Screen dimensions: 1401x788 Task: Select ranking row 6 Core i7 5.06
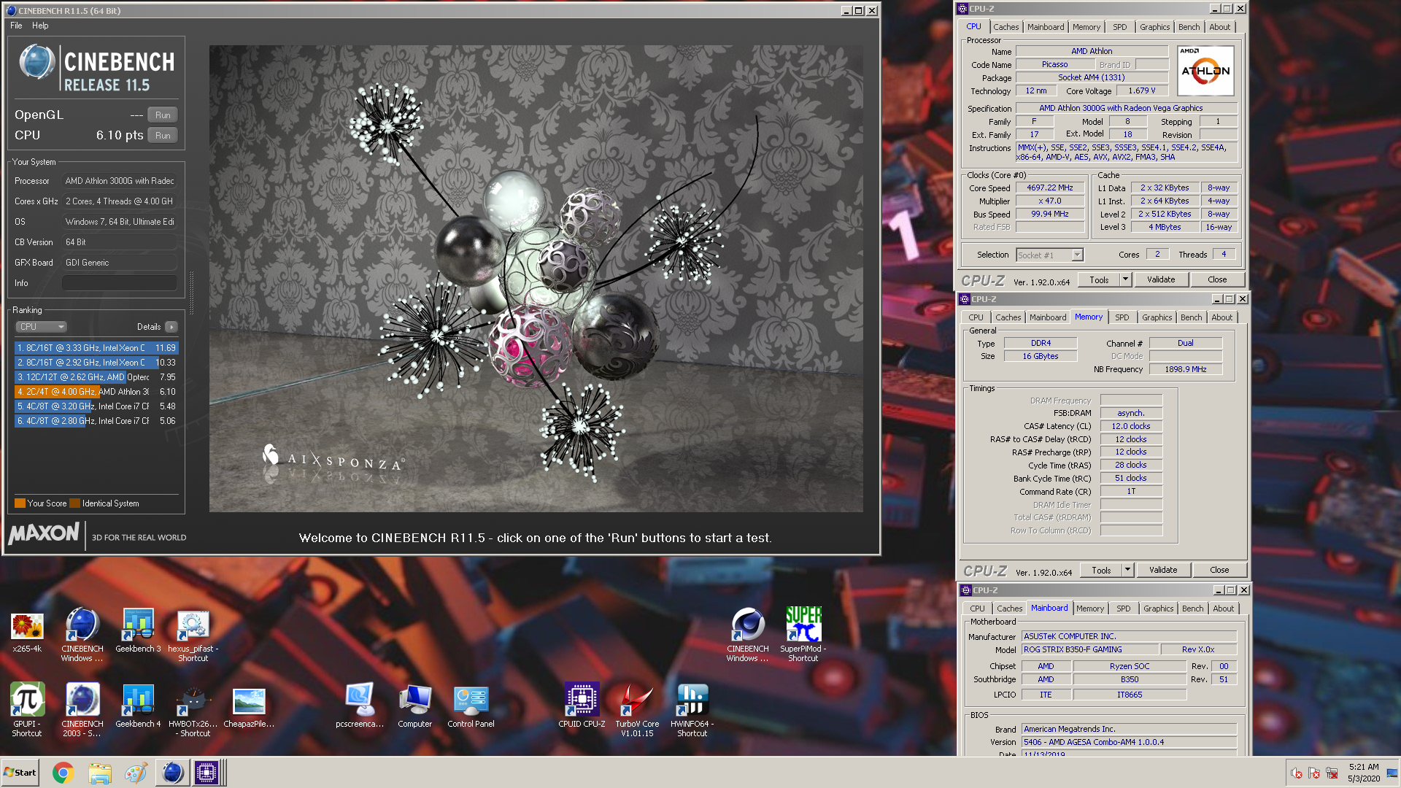point(96,421)
